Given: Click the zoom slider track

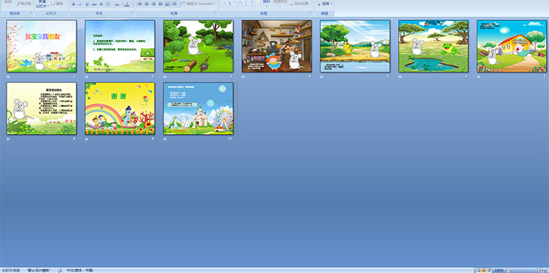Looking at the screenshot, I should click(526, 271).
